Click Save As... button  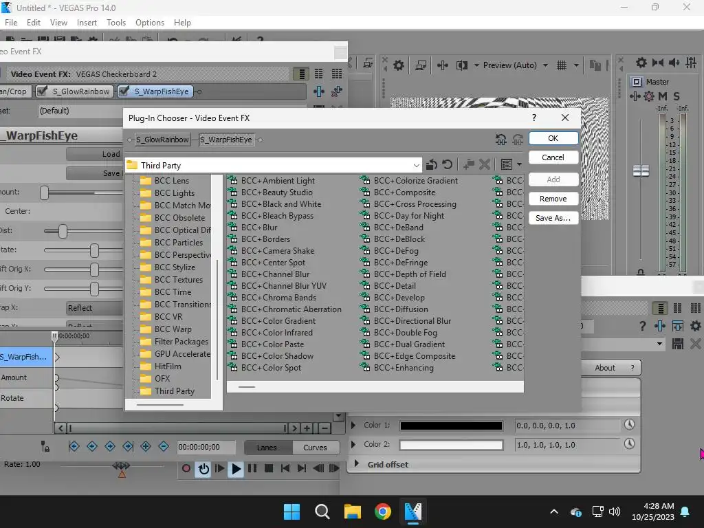click(553, 218)
